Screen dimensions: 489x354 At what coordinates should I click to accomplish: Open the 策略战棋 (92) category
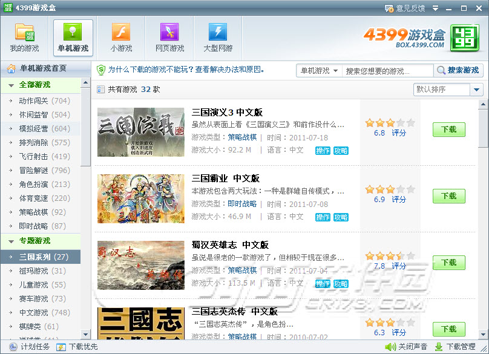tap(41, 212)
